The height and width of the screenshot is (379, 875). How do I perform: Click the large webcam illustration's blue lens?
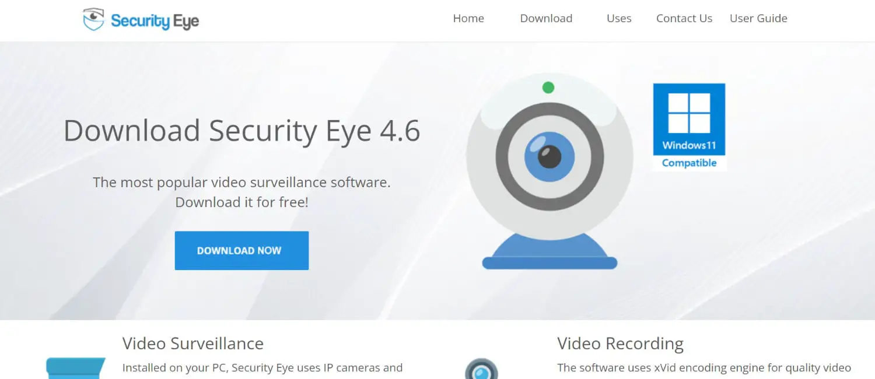[549, 156]
